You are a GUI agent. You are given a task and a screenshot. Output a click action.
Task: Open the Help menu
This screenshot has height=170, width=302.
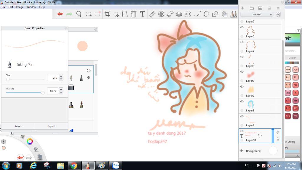click(x=42, y=7)
